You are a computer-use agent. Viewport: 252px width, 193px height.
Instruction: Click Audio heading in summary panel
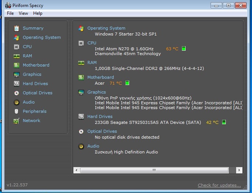coord(93,146)
